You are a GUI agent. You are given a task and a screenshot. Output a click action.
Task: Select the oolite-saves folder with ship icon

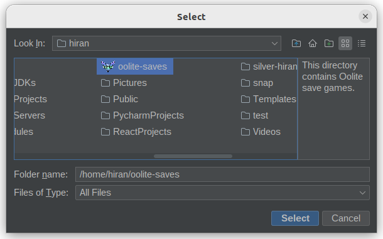coord(135,66)
